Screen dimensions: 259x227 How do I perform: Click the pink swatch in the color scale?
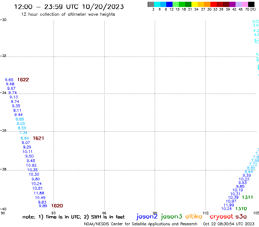click(245, 4)
